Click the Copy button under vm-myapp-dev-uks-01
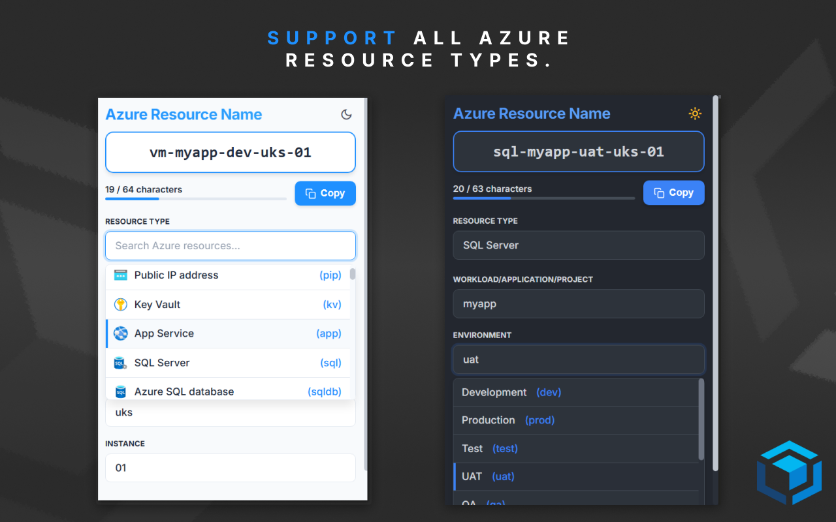836x522 pixels. tap(325, 193)
